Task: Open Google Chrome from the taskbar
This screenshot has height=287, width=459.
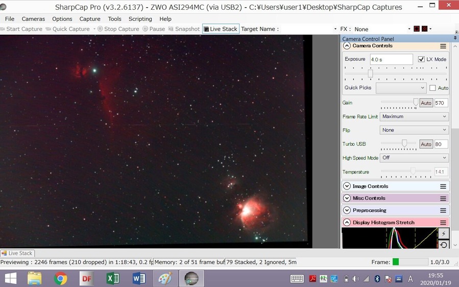Action: point(61,278)
